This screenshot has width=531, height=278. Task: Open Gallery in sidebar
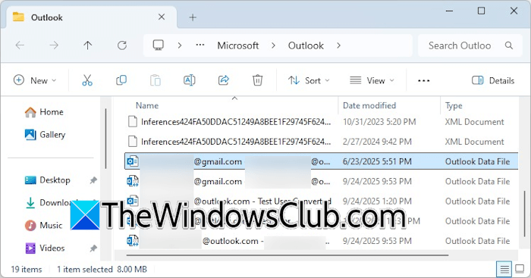point(45,135)
